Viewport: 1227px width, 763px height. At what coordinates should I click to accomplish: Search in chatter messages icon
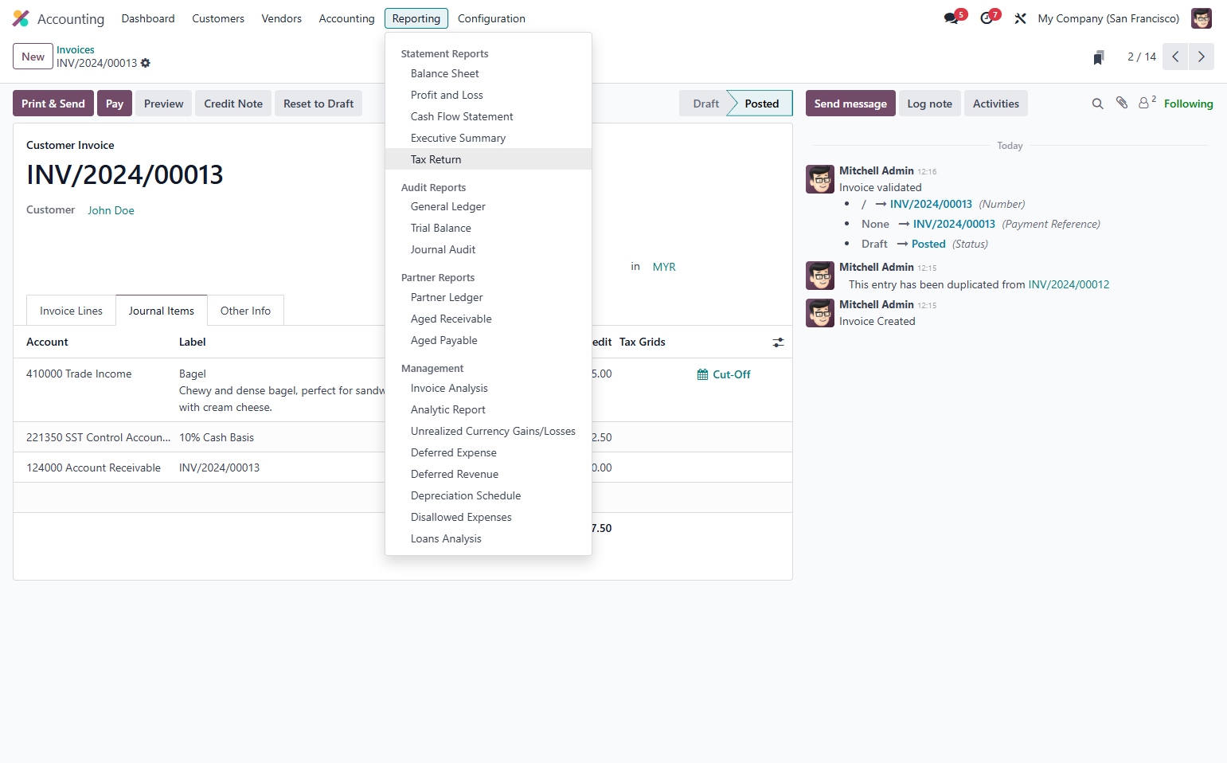pos(1097,104)
